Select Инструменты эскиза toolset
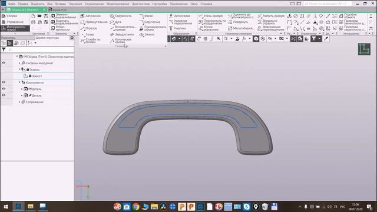 pyautogui.click(x=15, y=28)
